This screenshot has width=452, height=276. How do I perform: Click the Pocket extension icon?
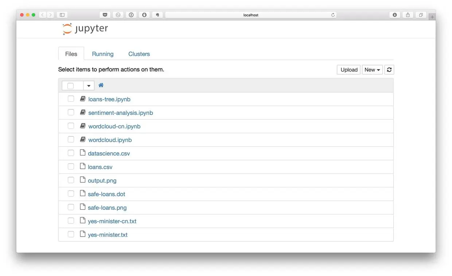pyautogui.click(x=105, y=15)
